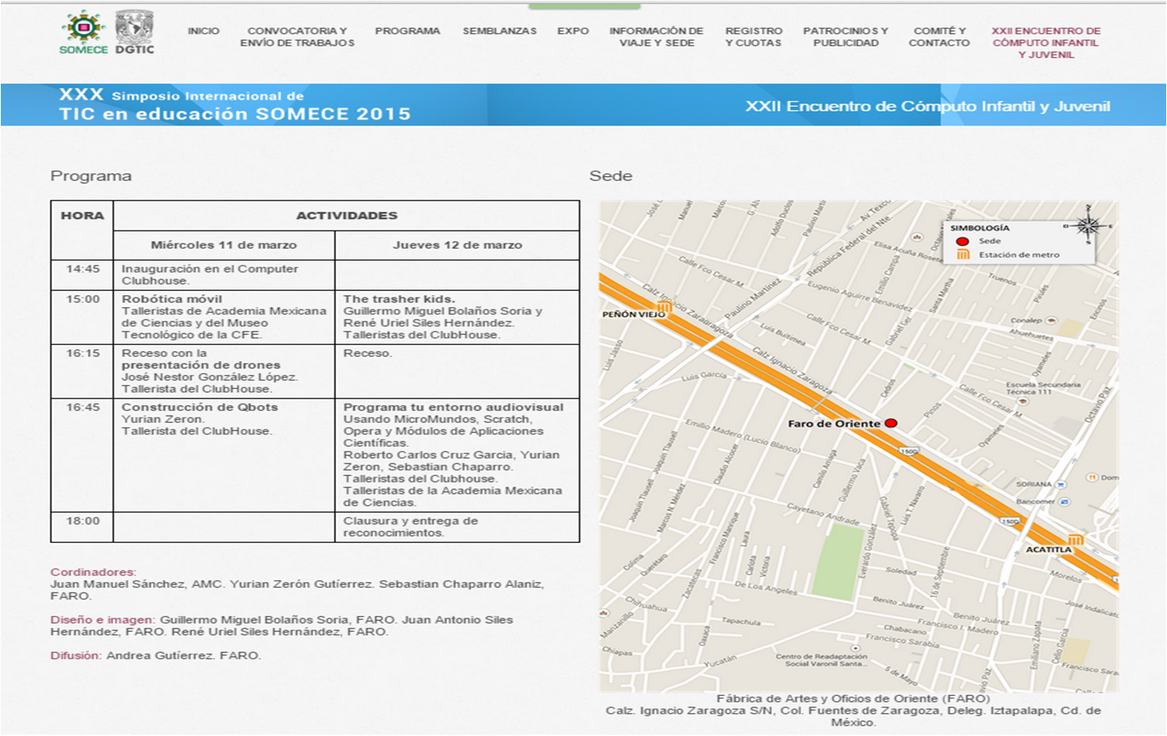Click the Cordinadores label
Screen dimensions: 1167x736
(x=93, y=572)
